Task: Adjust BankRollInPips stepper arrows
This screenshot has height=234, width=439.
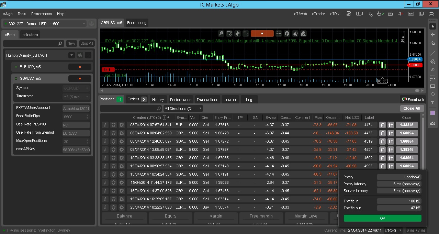Action: pyautogui.click(x=87, y=117)
